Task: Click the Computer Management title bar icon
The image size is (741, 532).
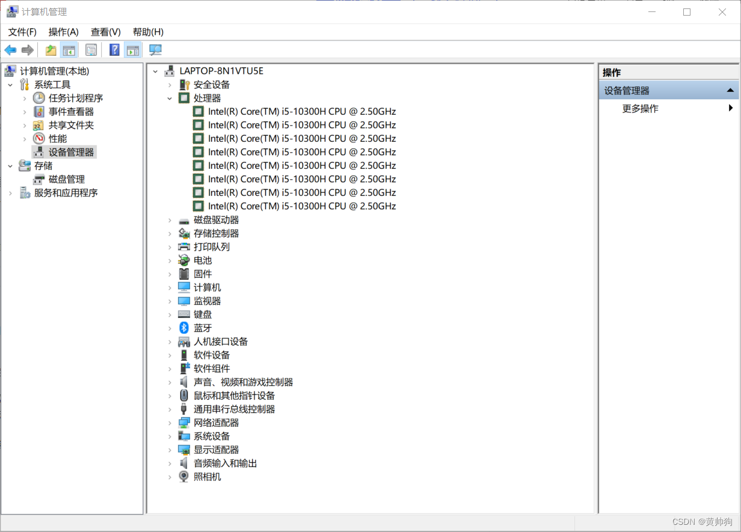Action: pyautogui.click(x=11, y=11)
